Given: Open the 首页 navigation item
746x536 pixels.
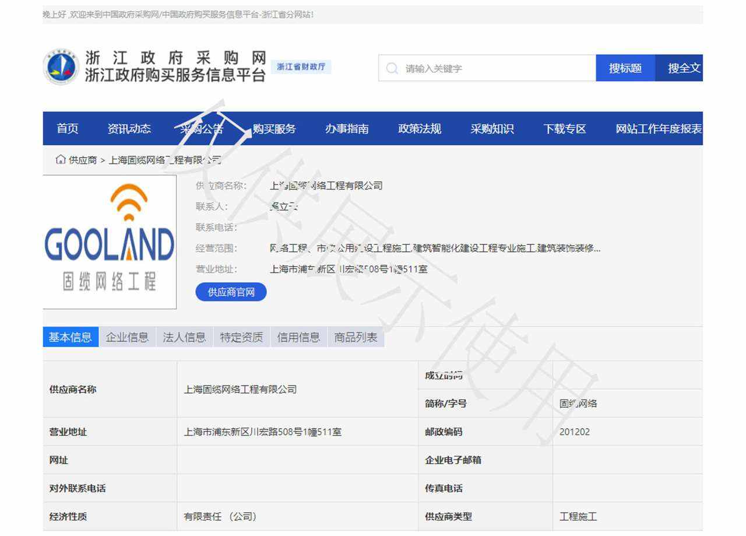Looking at the screenshot, I should point(68,129).
